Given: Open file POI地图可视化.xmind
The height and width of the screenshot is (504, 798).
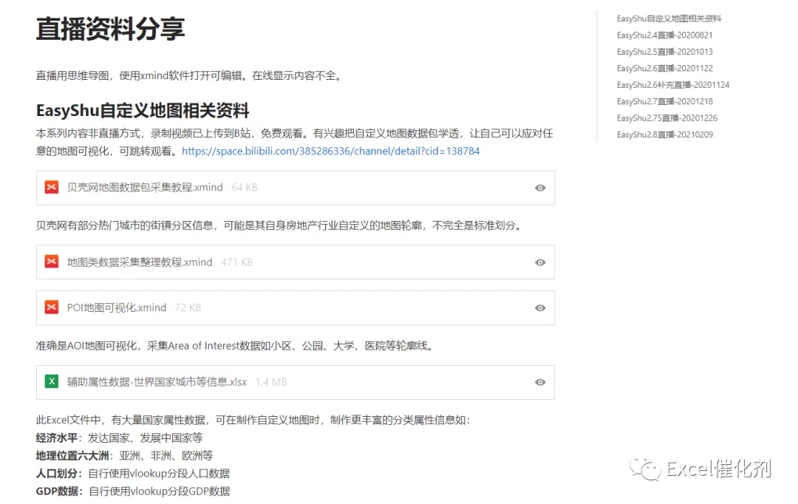Looking at the screenshot, I should point(117,307).
